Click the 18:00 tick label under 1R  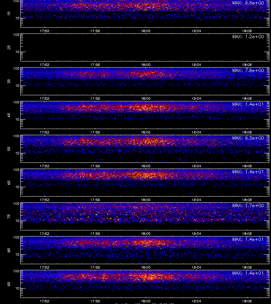(146, 31)
